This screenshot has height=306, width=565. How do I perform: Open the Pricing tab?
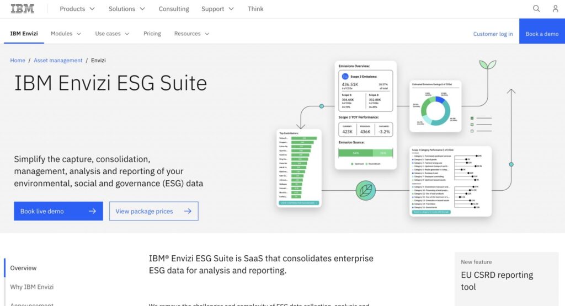[x=152, y=34]
